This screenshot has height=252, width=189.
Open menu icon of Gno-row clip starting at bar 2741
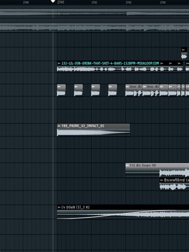click(59, 87)
